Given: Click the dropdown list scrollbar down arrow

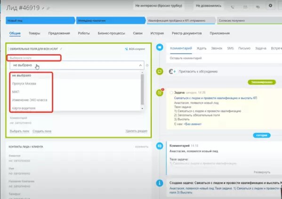Looking at the screenshot, I should tap(142, 108).
